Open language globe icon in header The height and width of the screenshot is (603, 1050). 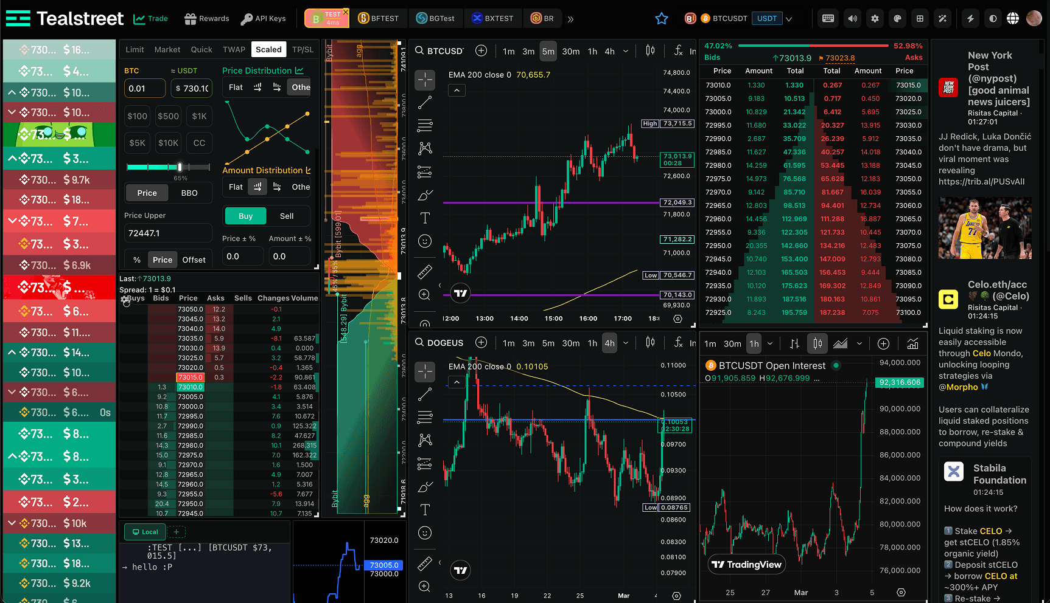pyautogui.click(x=1013, y=18)
